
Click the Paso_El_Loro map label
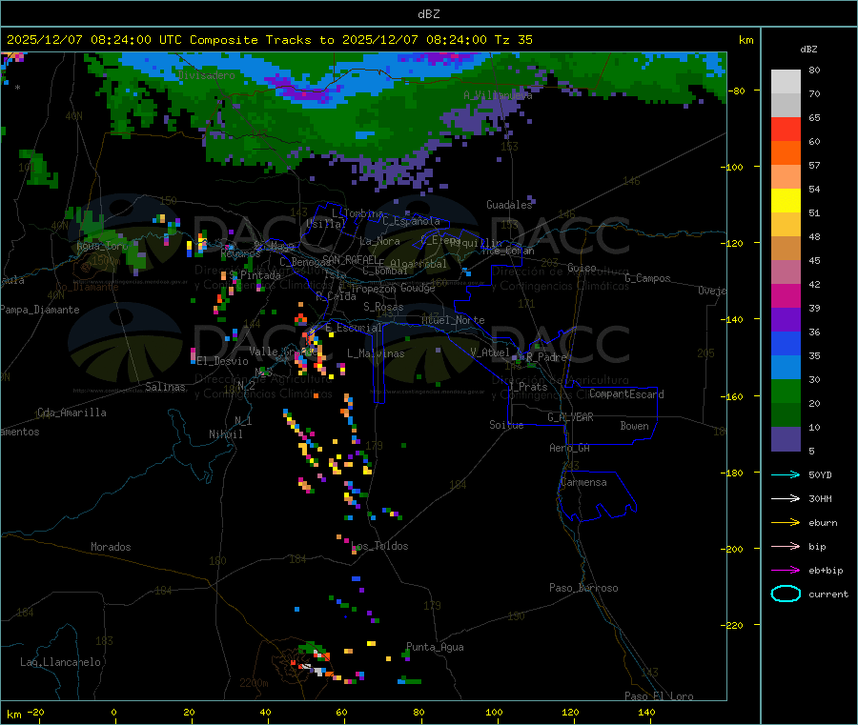tap(659, 696)
